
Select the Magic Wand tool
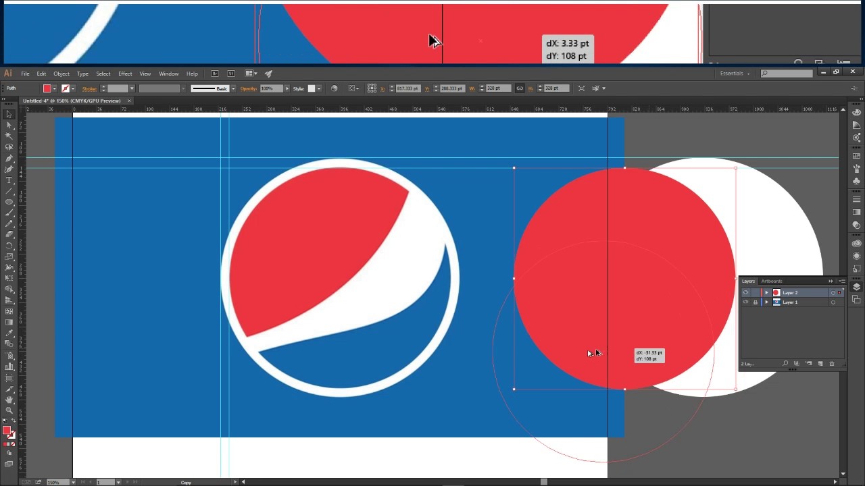point(9,136)
